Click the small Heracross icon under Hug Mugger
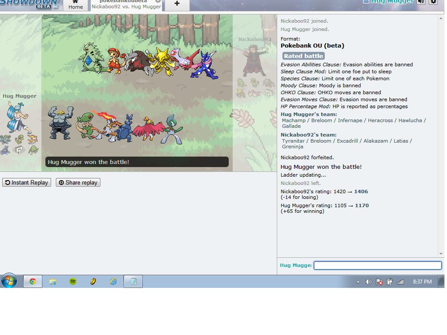Image resolution: width=447 pixels, height=335 pixels. pyautogui.click(x=5, y=150)
